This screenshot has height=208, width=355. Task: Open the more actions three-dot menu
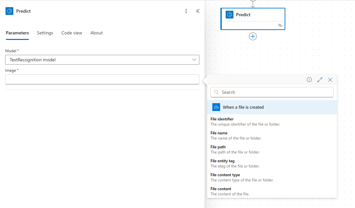click(x=186, y=11)
